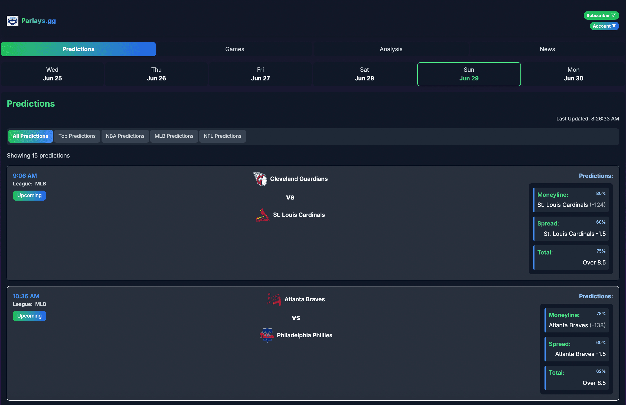Open the St. Louis Cardinals -1.5 spread prediction
Screen dimensions: 626x405
(x=571, y=229)
